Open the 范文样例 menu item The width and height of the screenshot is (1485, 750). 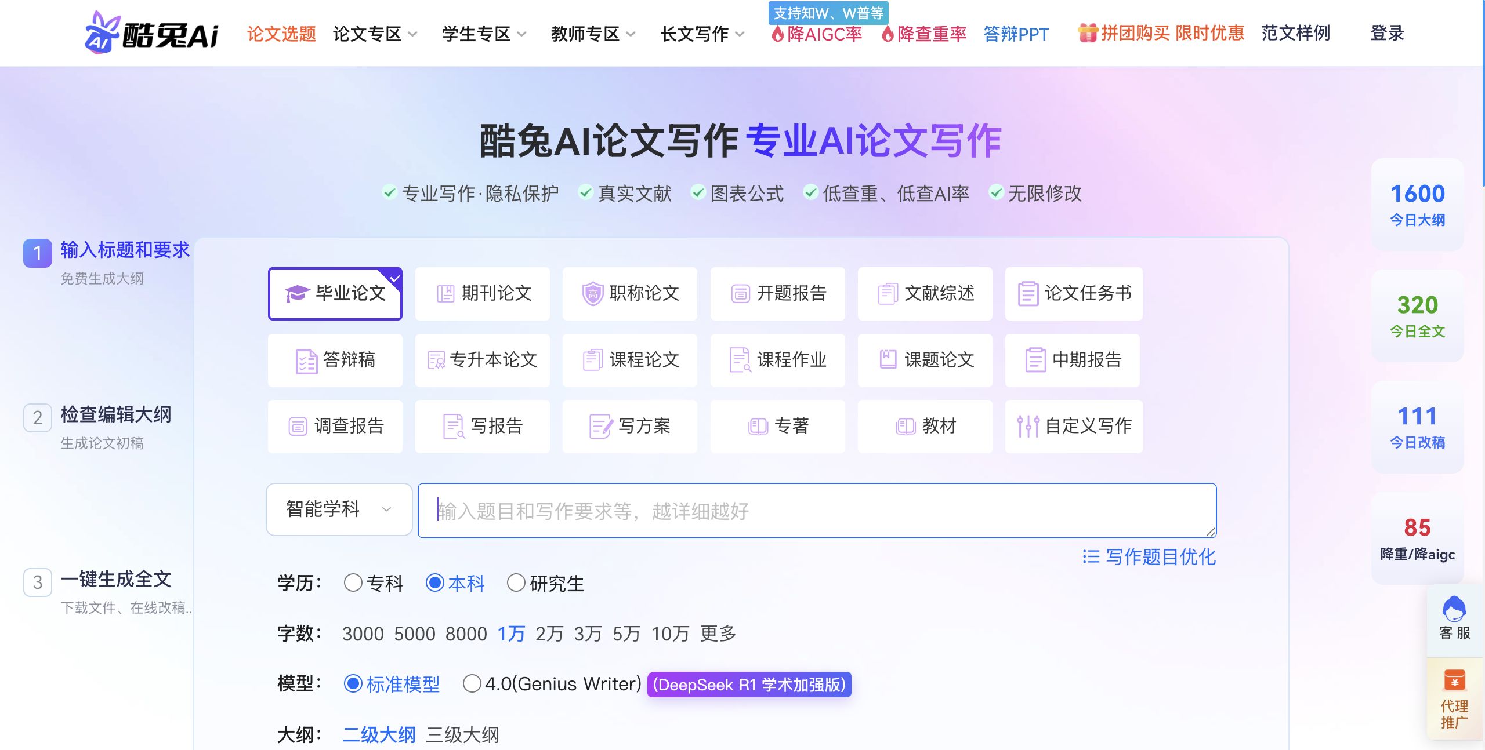[x=1295, y=34]
